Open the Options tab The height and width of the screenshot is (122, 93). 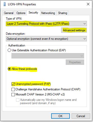[x=21, y=13]
